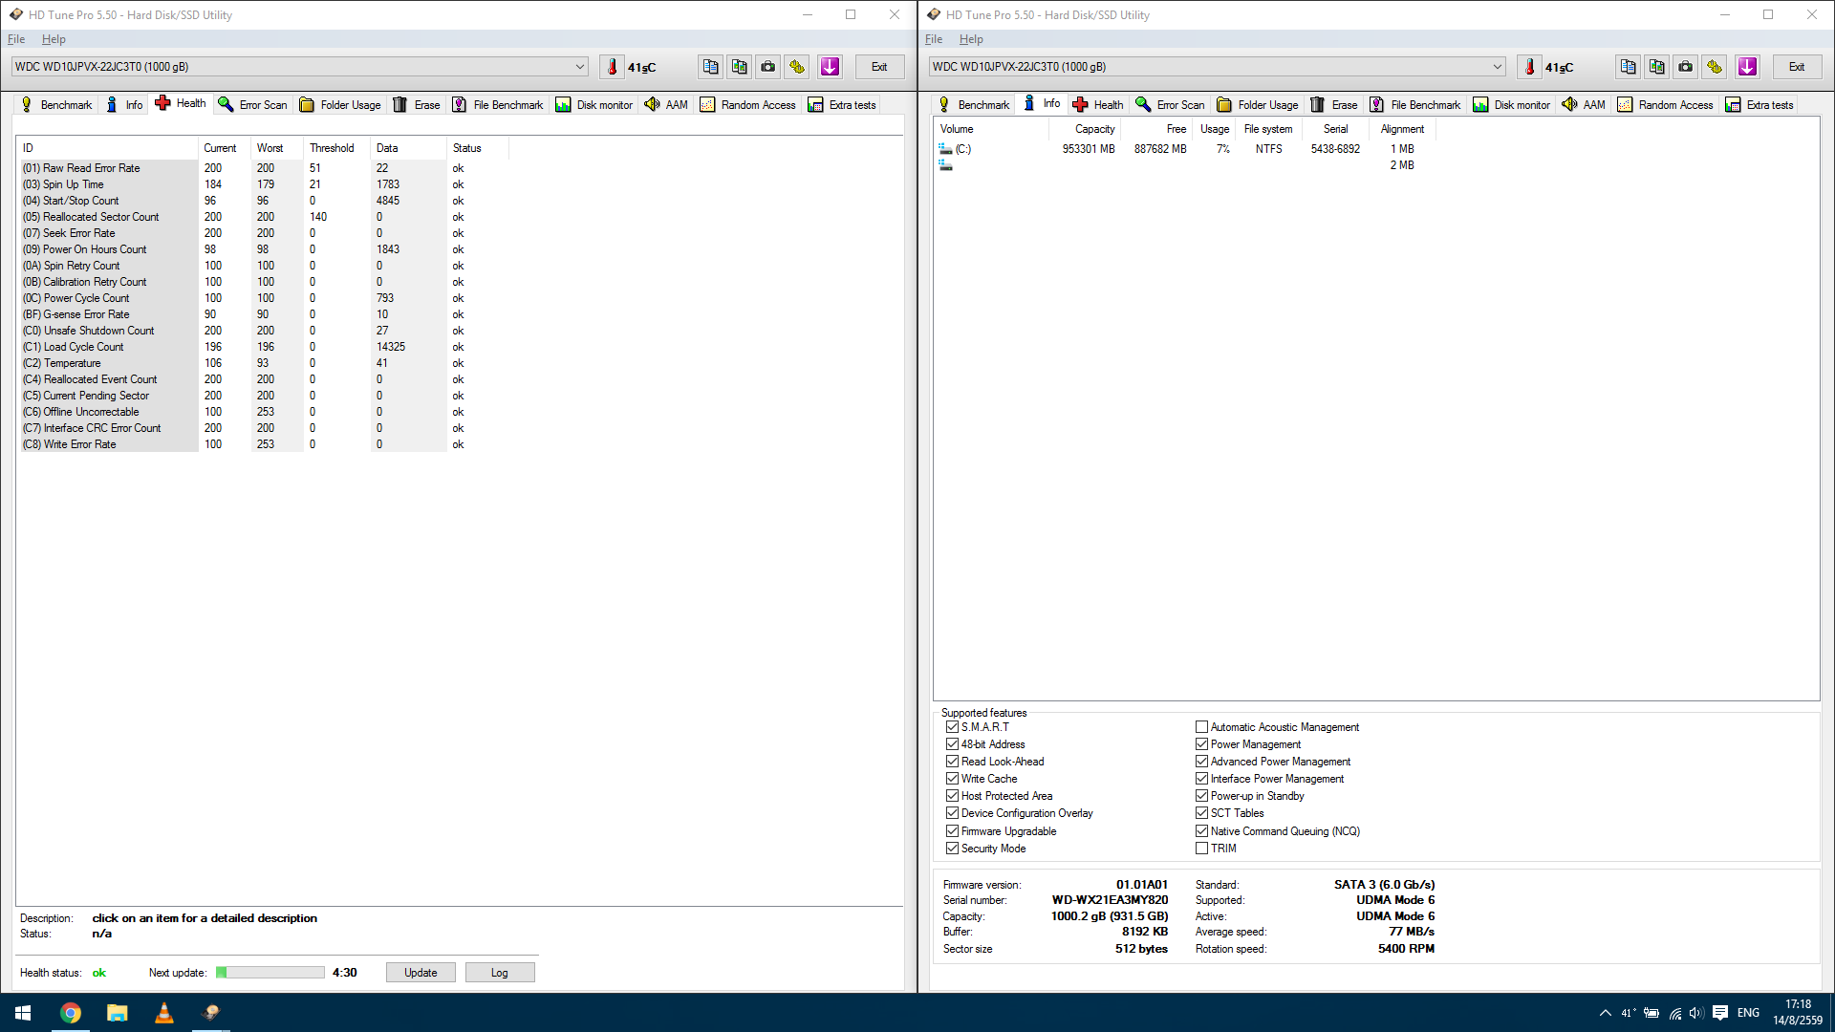Click the options wrench icon in right window

[x=1715, y=67]
